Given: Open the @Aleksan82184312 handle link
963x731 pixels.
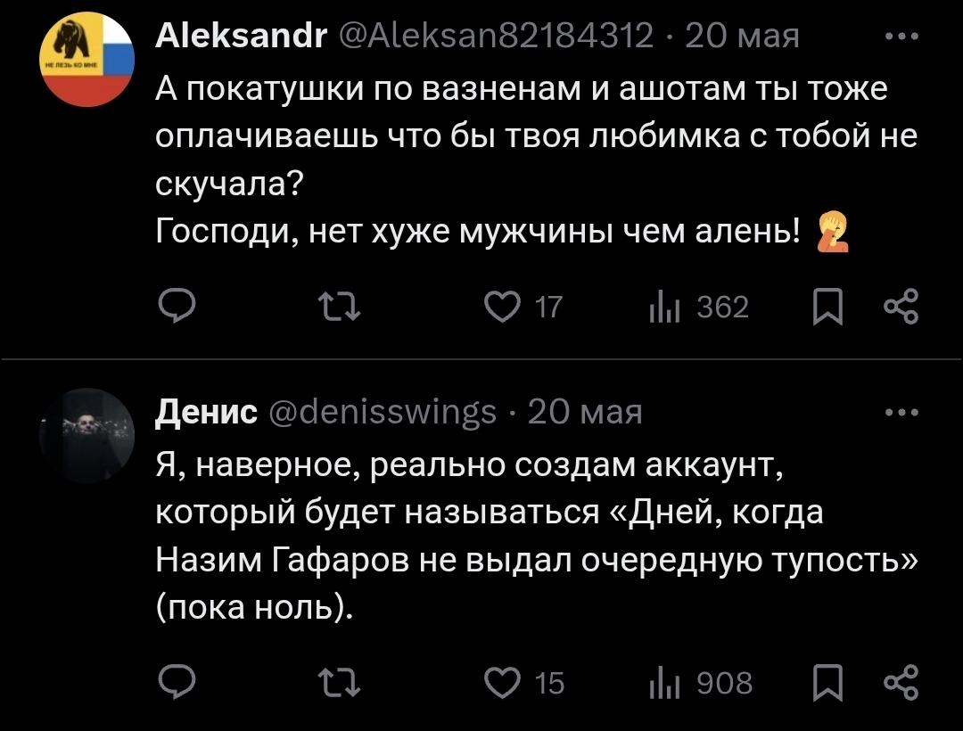Looking at the screenshot, I should (492, 37).
